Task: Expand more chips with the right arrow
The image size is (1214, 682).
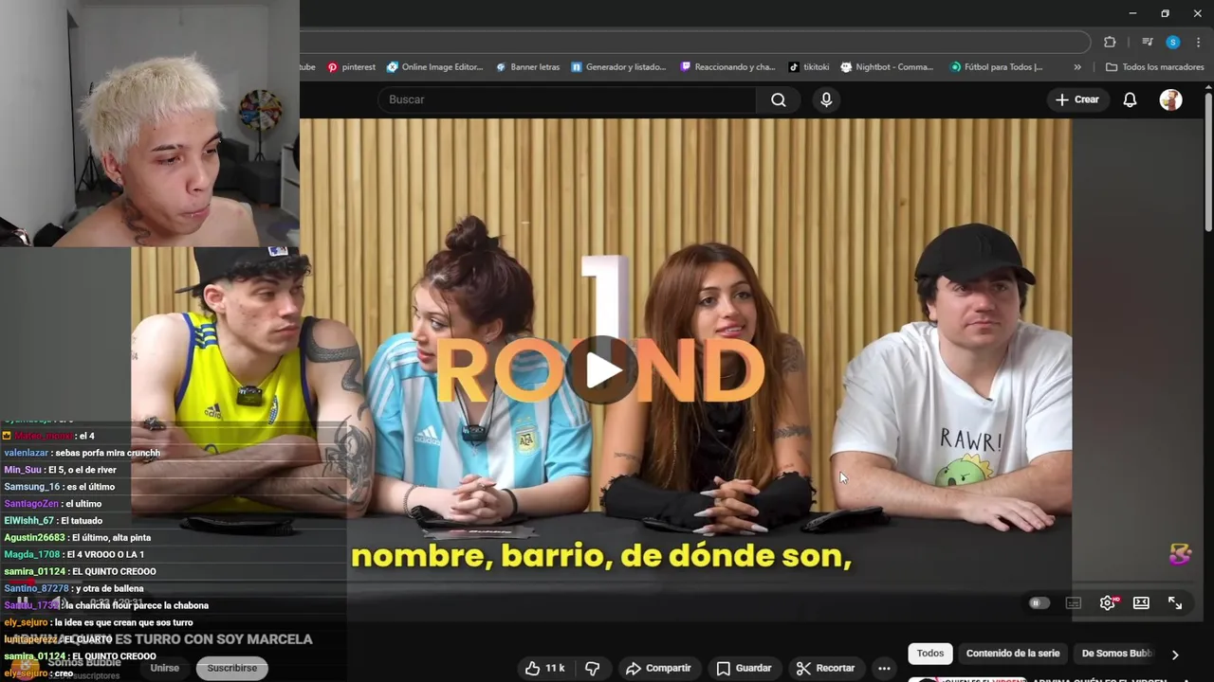Action: point(1175,655)
